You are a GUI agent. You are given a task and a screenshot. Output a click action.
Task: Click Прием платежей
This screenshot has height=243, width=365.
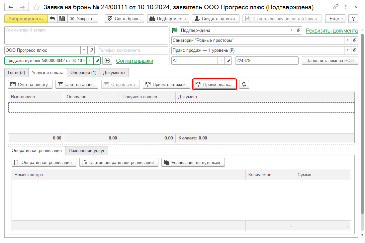pos(166,84)
